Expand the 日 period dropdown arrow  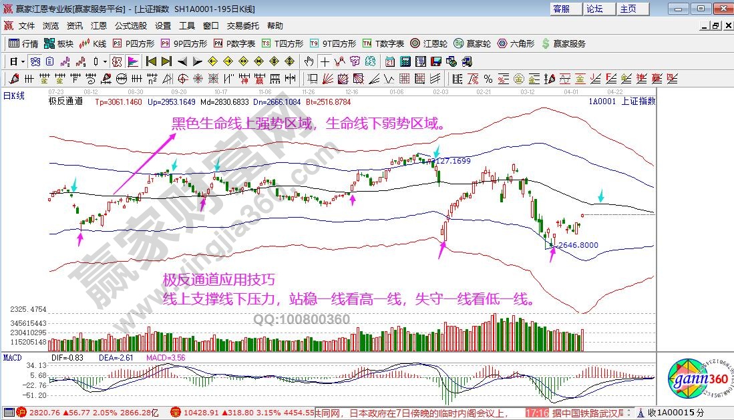[x=22, y=61]
